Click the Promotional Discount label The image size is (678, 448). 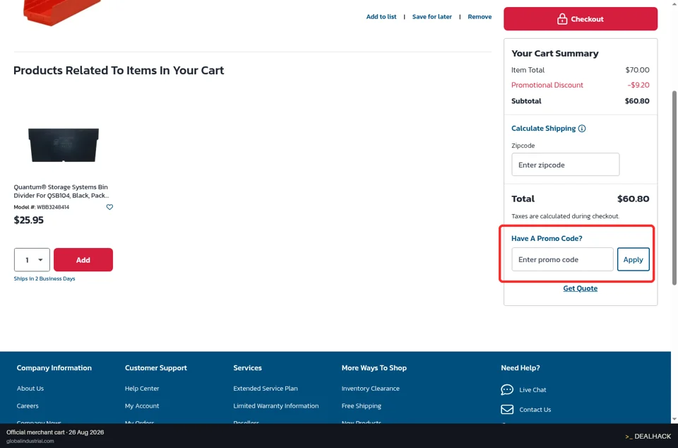(x=547, y=86)
